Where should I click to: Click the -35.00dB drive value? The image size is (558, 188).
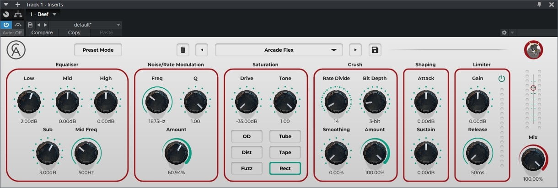pyautogui.click(x=247, y=121)
